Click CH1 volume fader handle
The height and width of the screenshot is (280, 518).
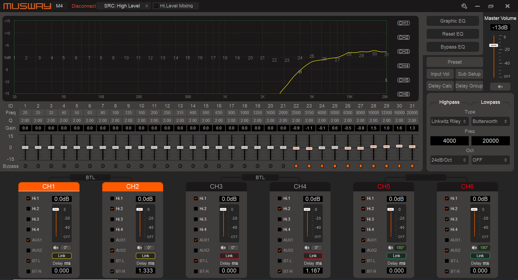point(55,209)
